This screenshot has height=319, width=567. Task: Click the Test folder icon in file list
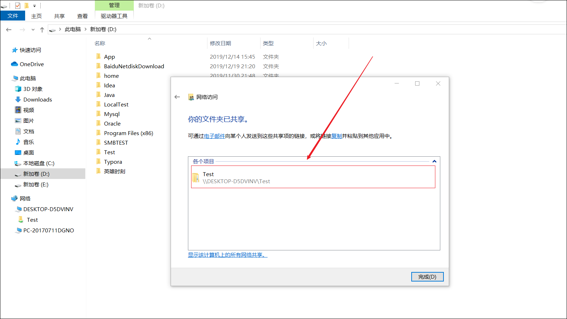98,152
